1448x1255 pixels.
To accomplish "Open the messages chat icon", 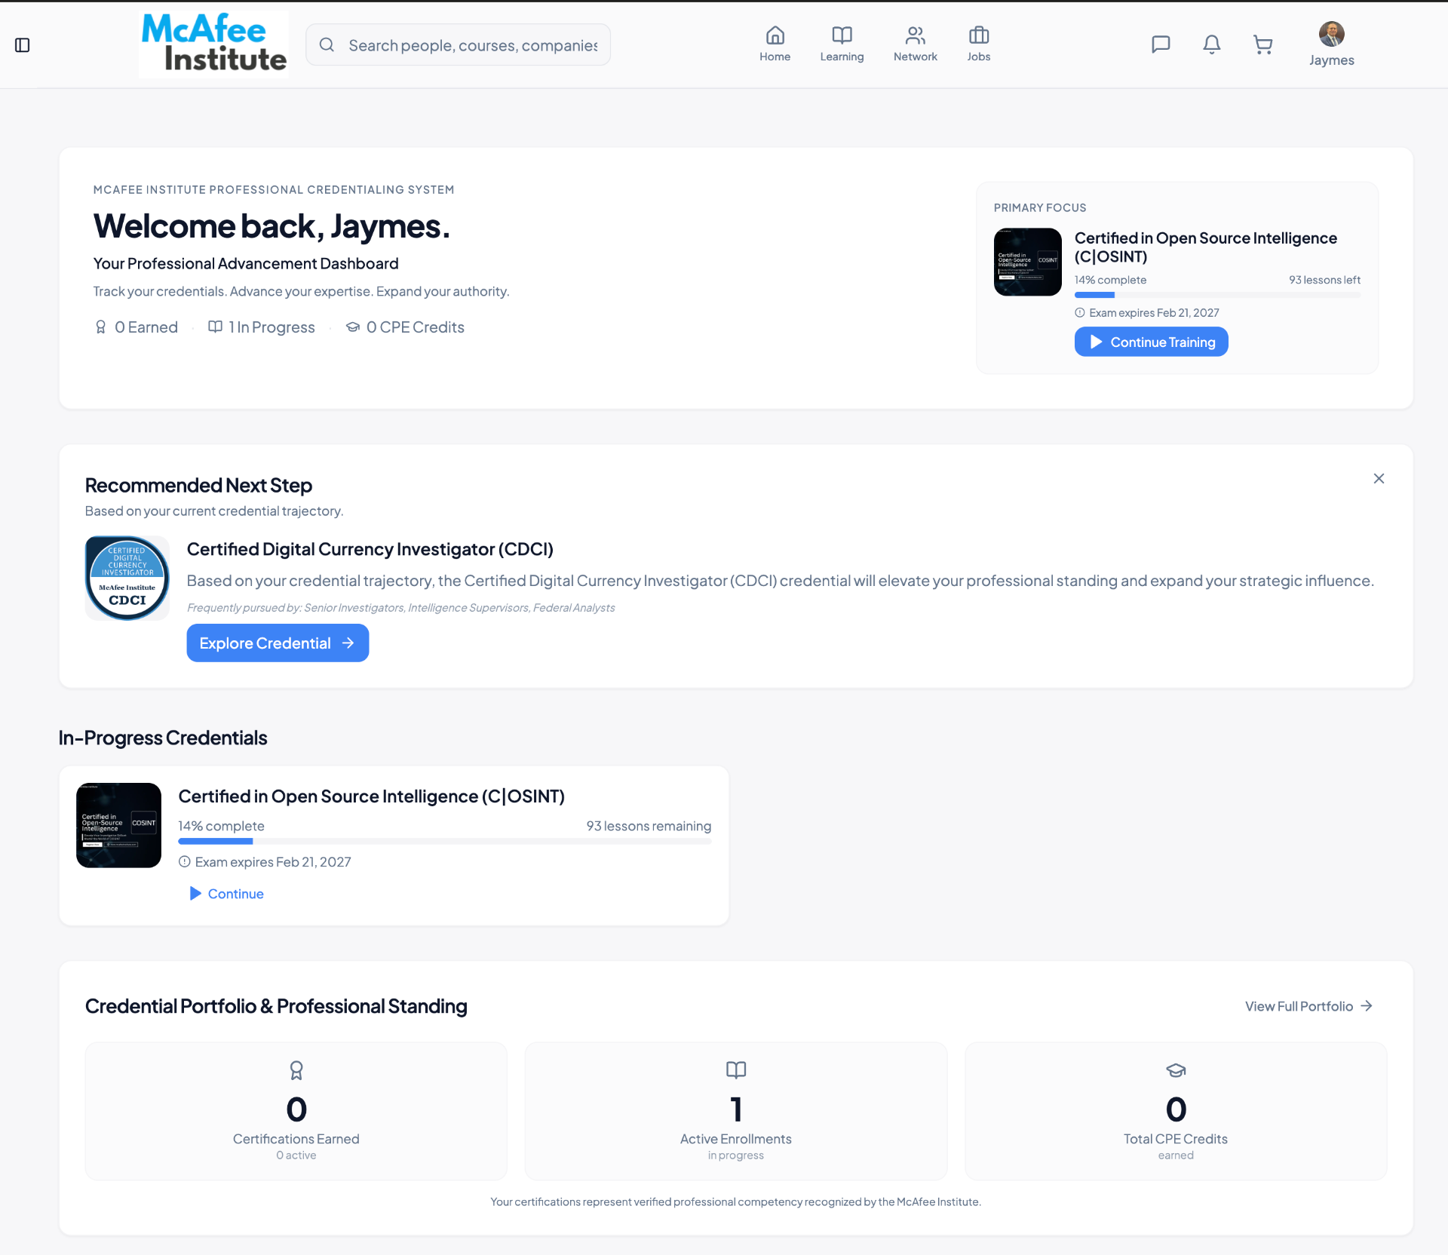I will tap(1161, 44).
